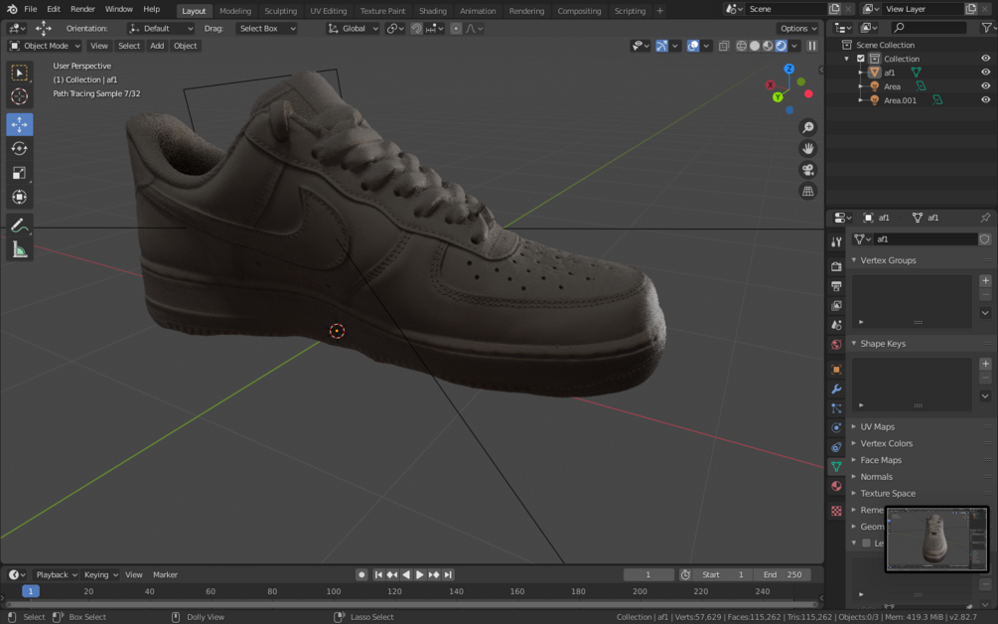
Task: Open the viewport Add menu
Action: pos(157,46)
